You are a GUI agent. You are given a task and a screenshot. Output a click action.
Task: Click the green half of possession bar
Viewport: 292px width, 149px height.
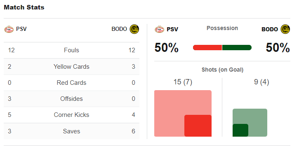point(237,48)
